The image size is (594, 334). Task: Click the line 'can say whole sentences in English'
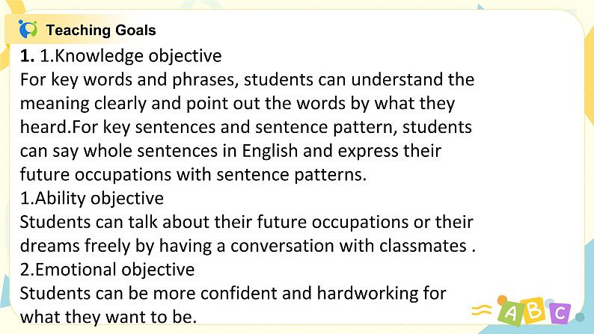(x=230, y=151)
